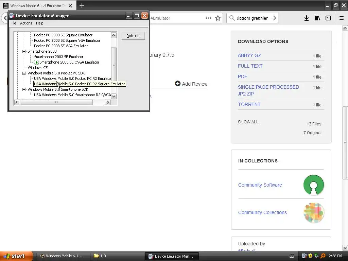This screenshot has height=261, width=348.
Task: Collapse Windows Mobile 5.0 Pocket PC SDK node
Action: [x=24, y=73]
